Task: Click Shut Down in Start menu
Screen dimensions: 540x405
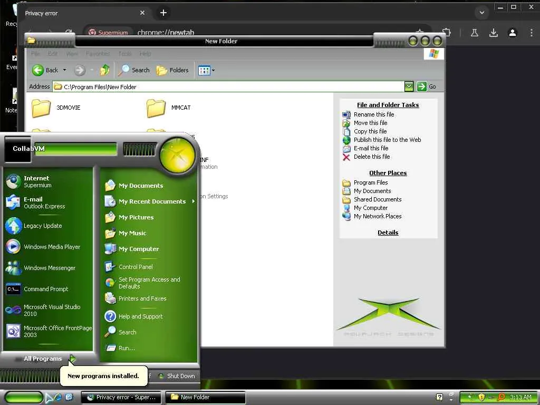Action: tap(177, 376)
